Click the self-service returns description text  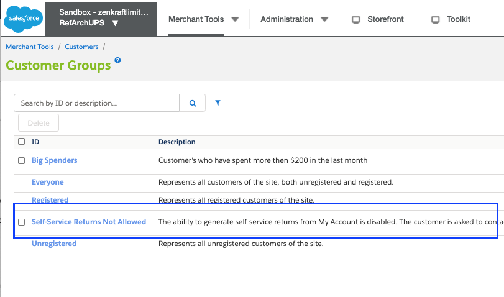coord(331,222)
